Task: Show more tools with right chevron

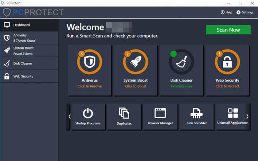Action: click(x=247, y=117)
